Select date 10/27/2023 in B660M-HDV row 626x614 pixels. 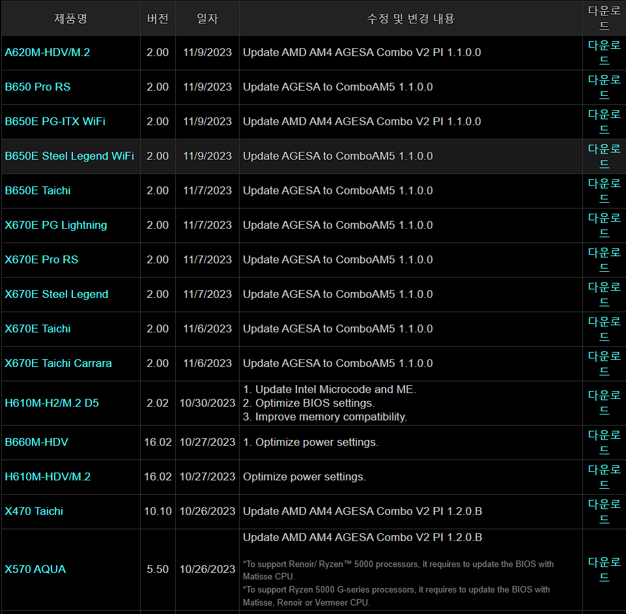point(207,442)
